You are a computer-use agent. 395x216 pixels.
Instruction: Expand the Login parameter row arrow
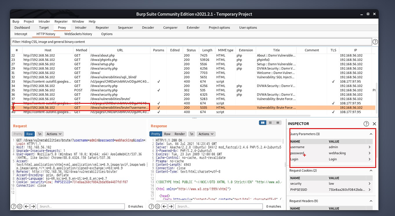click(370, 159)
